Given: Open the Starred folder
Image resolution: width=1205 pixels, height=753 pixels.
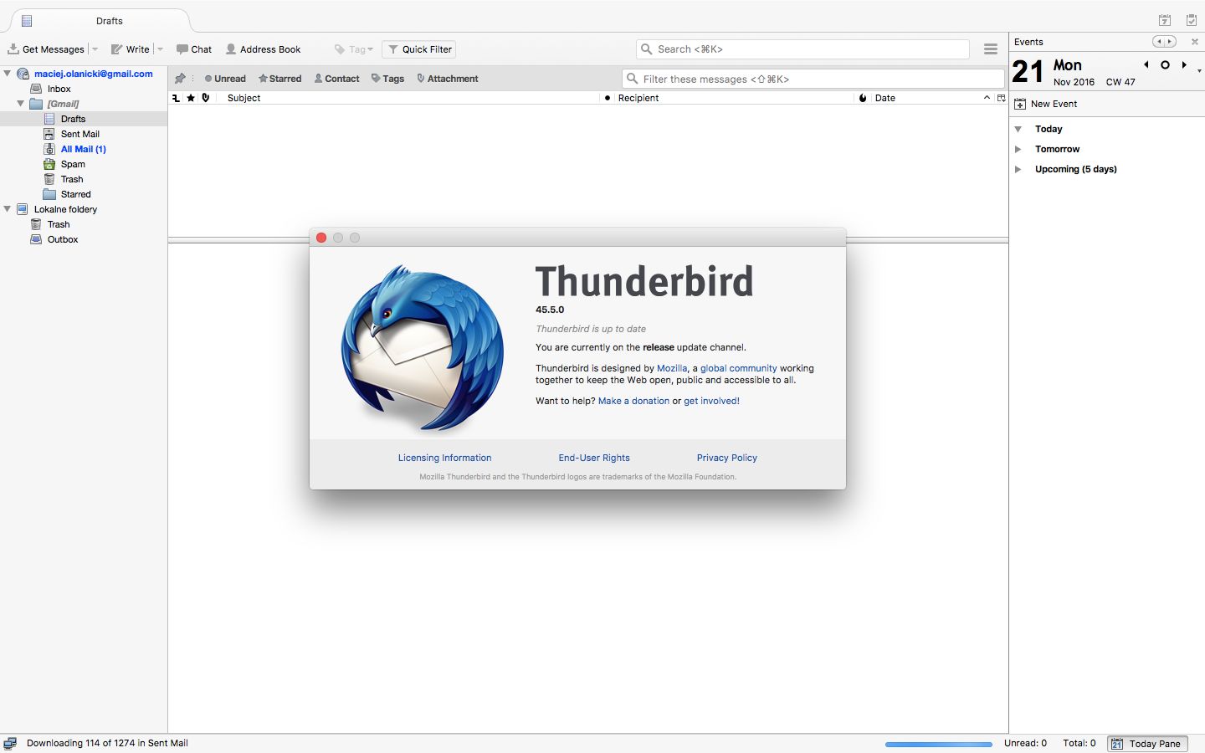Looking at the screenshot, I should 75,194.
